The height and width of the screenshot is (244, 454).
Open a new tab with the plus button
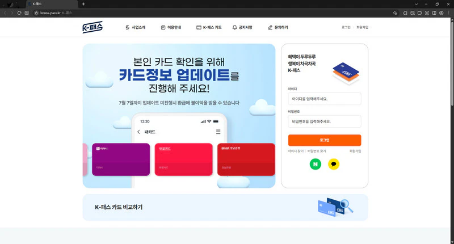[x=83, y=4]
